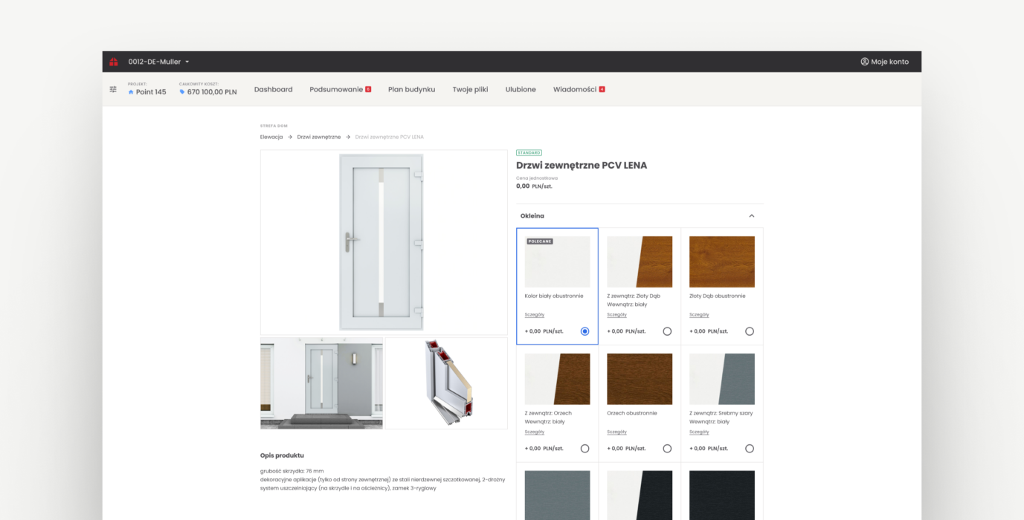Click the red badge on Wiadomości
Image resolution: width=1024 pixels, height=520 pixels.
tap(602, 89)
